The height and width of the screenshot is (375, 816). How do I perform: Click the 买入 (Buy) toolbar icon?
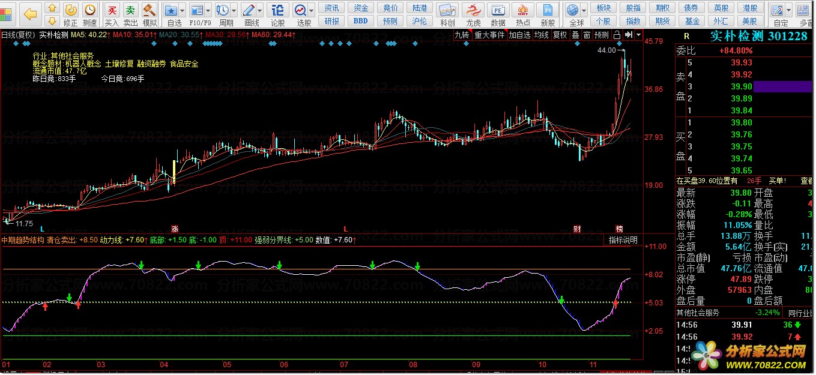[112, 10]
